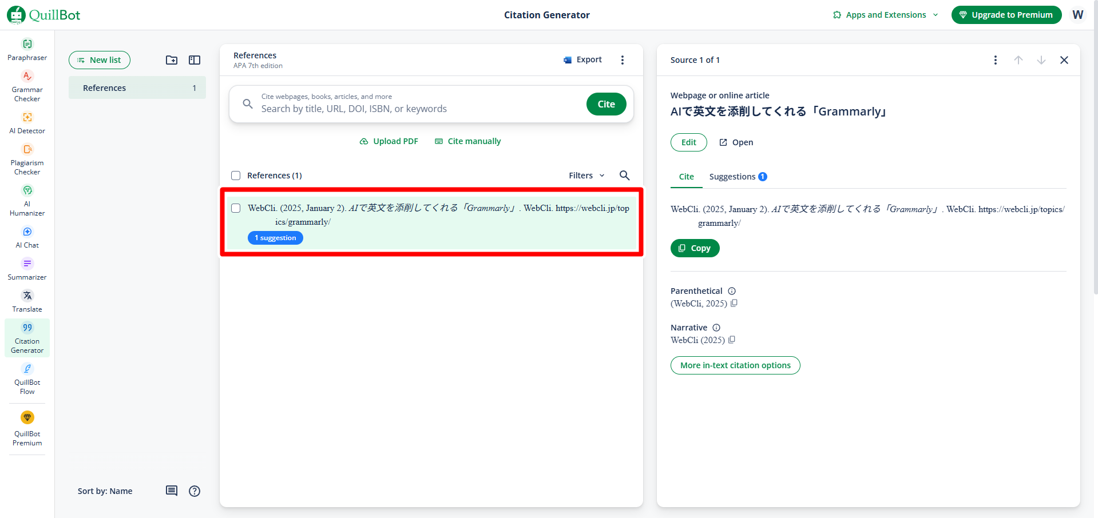Click the 1 suggestion badge
1098x518 pixels.
coord(275,238)
